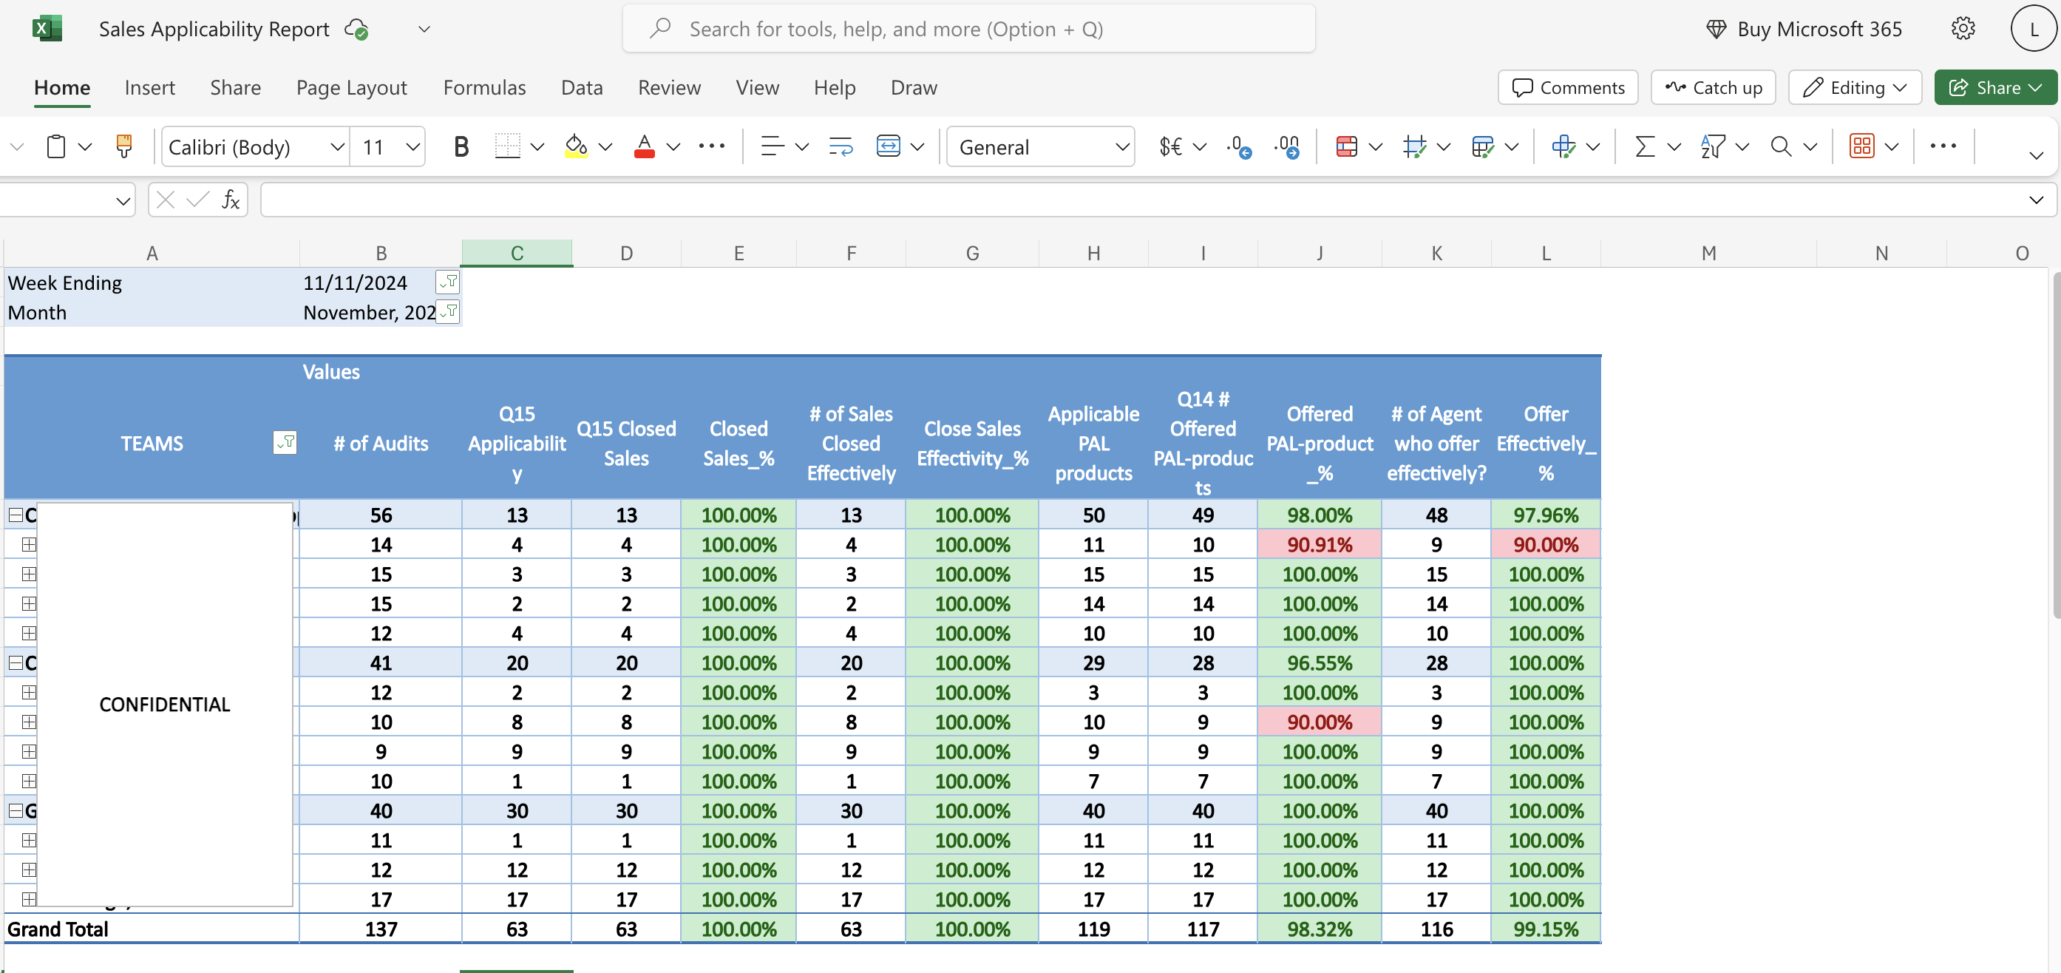Open the Formulas tab
This screenshot has width=2061, height=973.
pyautogui.click(x=484, y=87)
